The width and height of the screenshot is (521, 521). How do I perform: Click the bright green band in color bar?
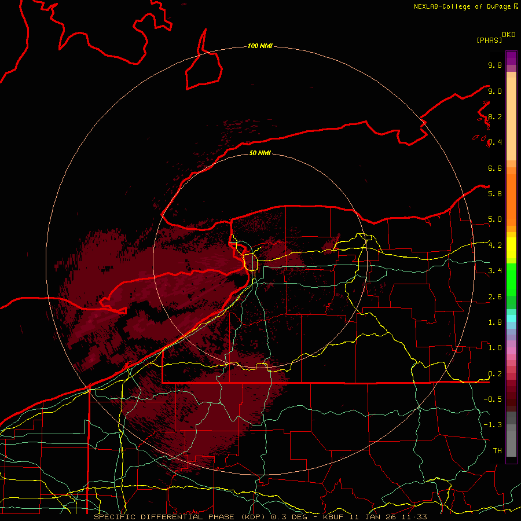coord(511,280)
